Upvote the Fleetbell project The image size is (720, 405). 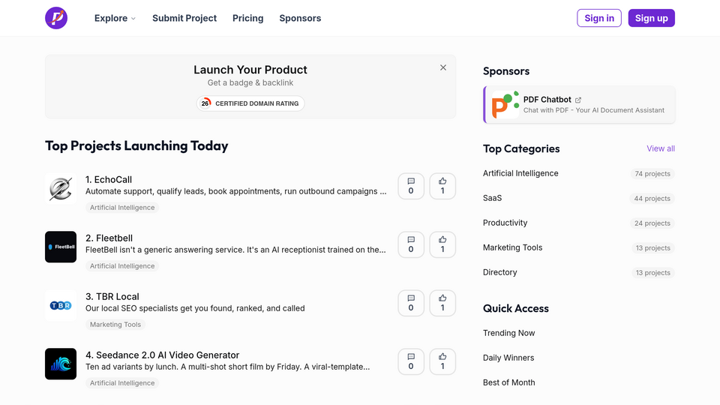pyautogui.click(x=442, y=244)
